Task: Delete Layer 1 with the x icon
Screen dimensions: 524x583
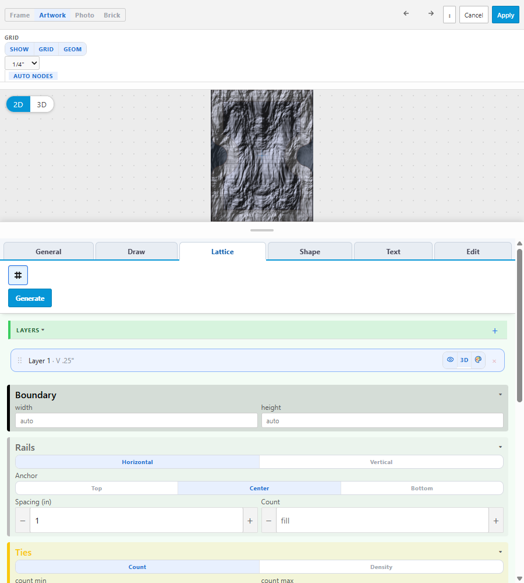Action: click(x=494, y=361)
